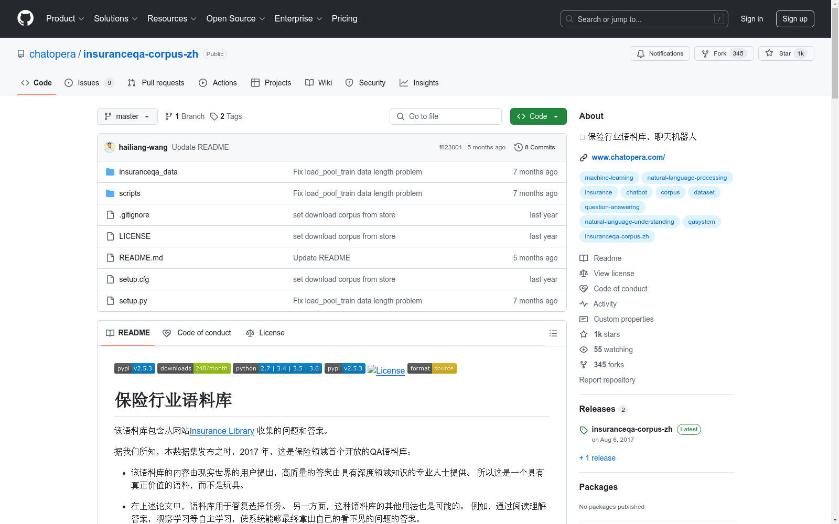Open the Insurance Library link in README
Screen dimensions: 839x524
[x=222, y=431]
